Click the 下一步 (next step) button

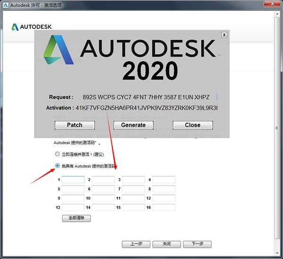pyautogui.click(x=197, y=244)
